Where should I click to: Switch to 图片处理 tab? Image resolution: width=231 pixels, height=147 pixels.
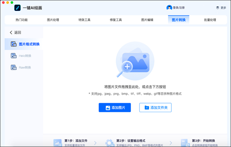[53, 20]
